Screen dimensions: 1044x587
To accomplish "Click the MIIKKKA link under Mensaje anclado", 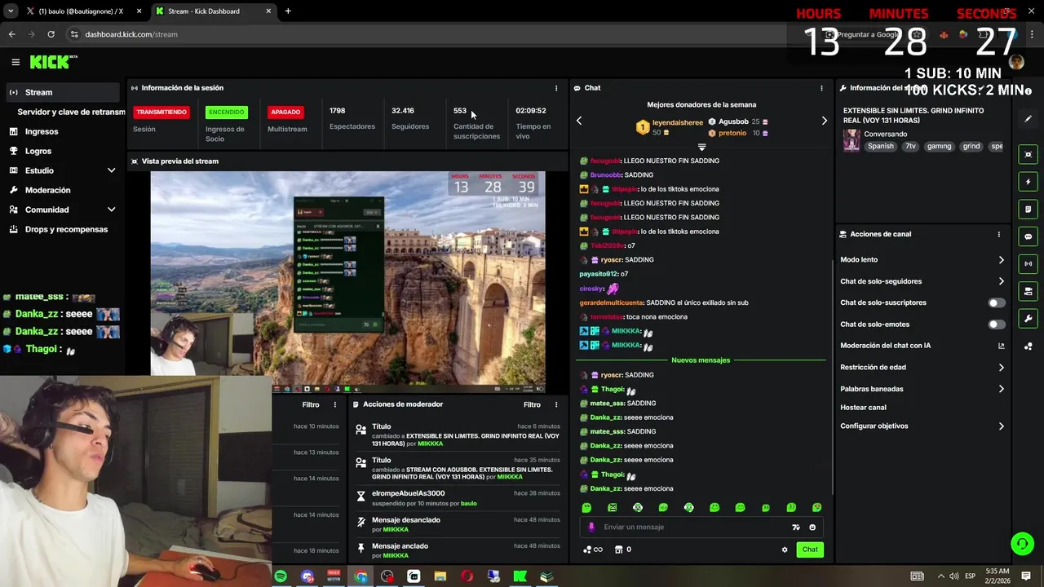I will point(396,555).
